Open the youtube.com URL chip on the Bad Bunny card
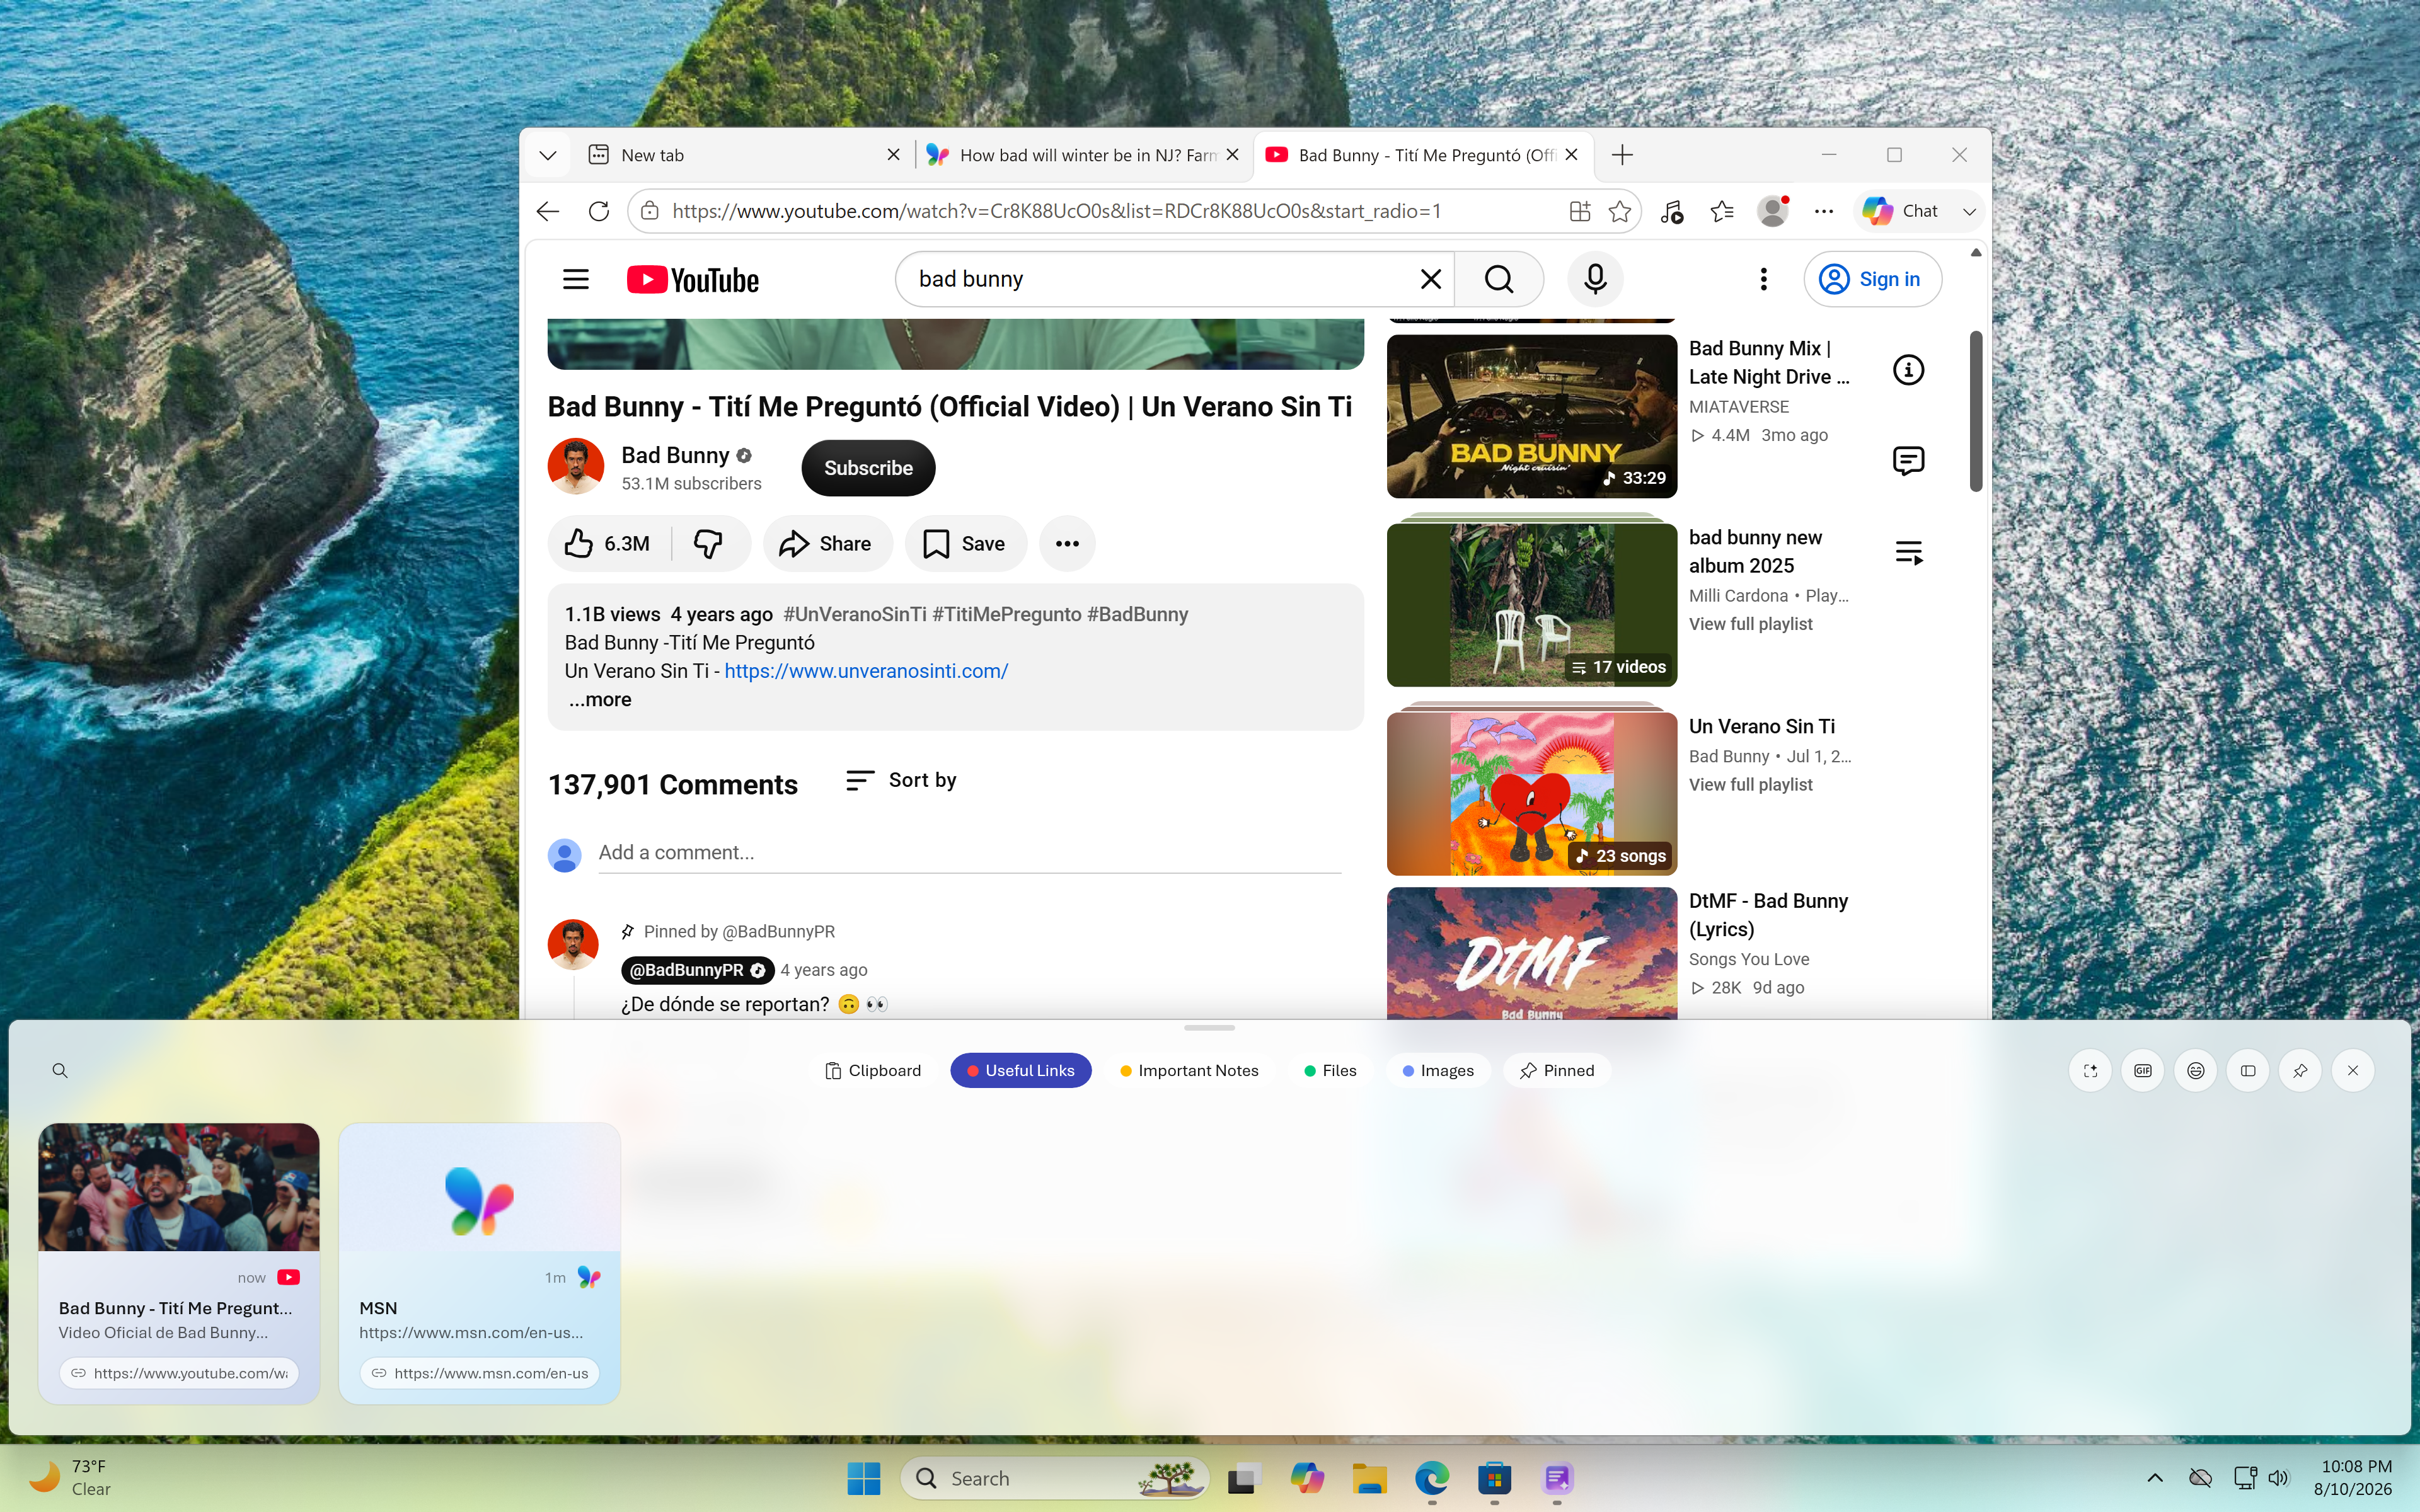The height and width of the screenshot is (1512, 2420). click(179, 1373)
